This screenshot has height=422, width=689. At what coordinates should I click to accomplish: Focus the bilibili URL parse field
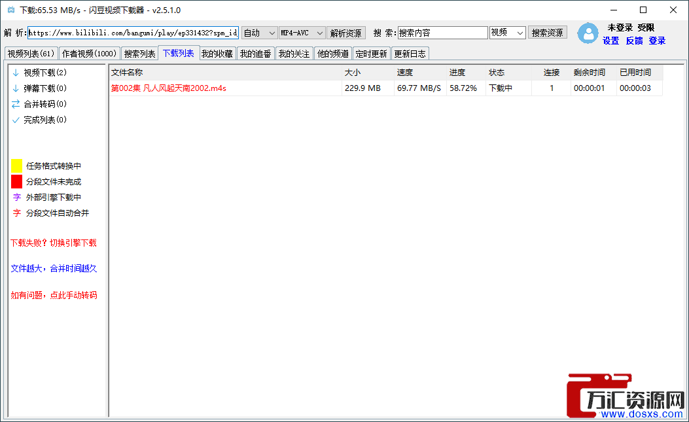(x=133, y=33)
